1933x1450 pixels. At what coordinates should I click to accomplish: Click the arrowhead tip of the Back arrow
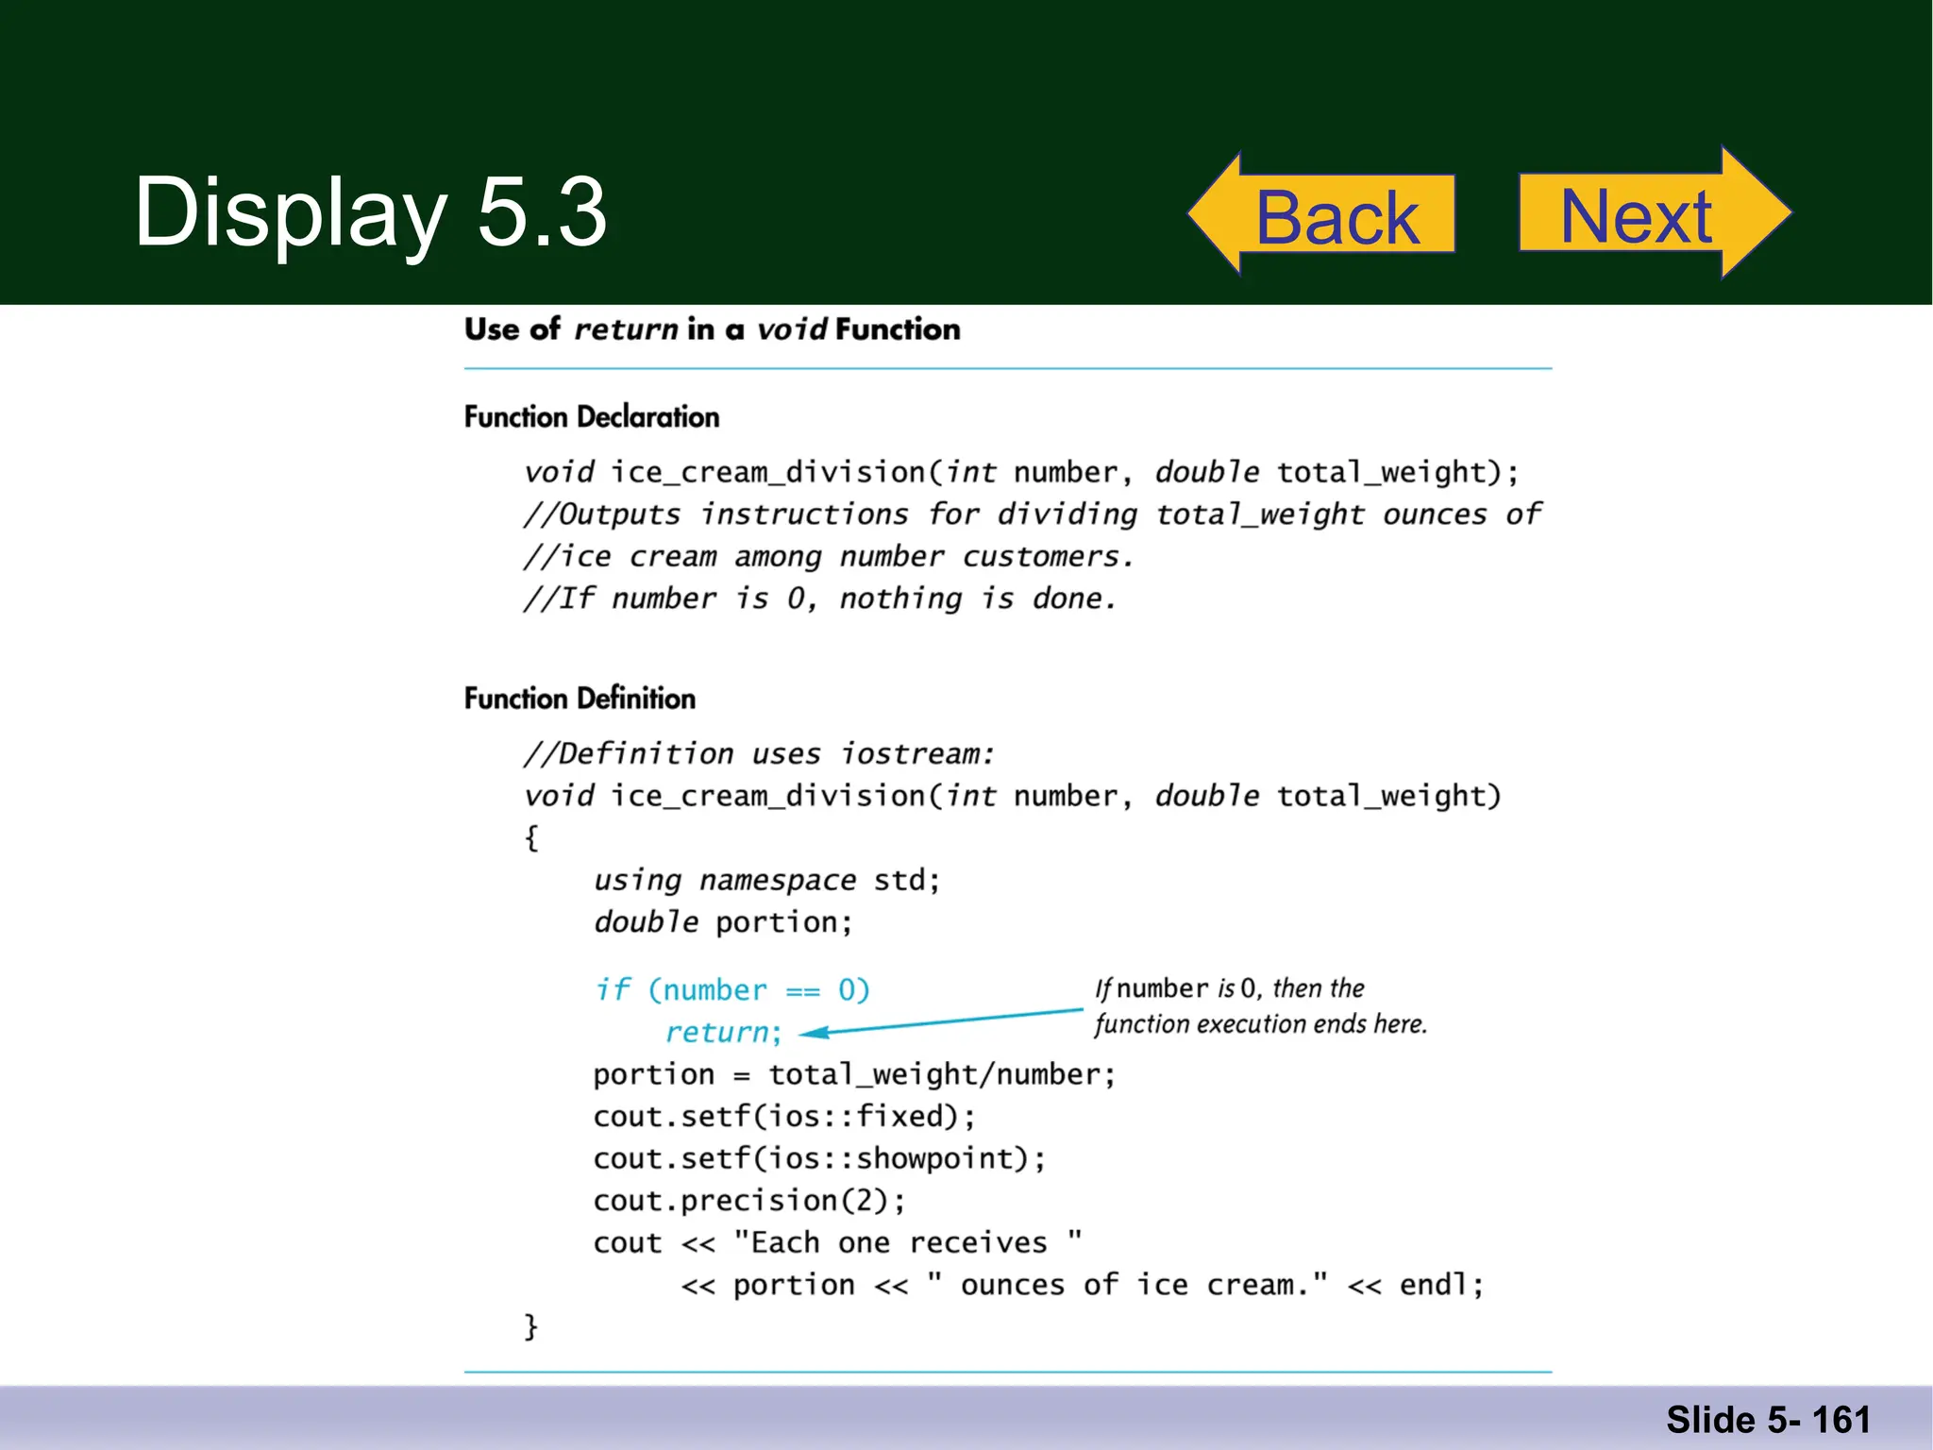[x=1203, y=213]
